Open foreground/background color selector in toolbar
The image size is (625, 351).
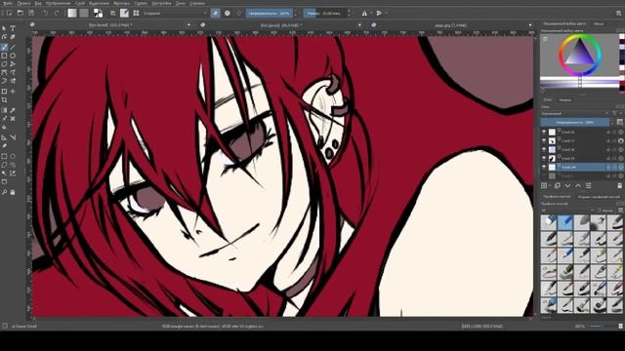98,13
